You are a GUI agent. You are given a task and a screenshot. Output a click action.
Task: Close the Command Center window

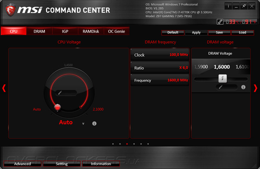tap(252, 6)
